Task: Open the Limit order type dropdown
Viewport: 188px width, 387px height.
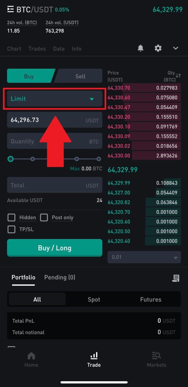Action: point(54,99)
